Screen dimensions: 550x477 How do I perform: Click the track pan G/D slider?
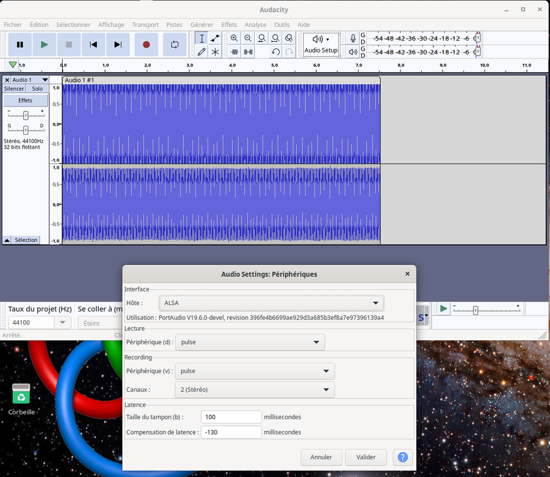26,129
